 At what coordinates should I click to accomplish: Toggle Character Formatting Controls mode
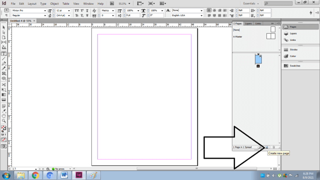(6, 10)
